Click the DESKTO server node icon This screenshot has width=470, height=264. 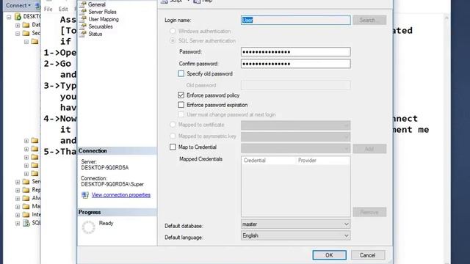tap(18, 16)
